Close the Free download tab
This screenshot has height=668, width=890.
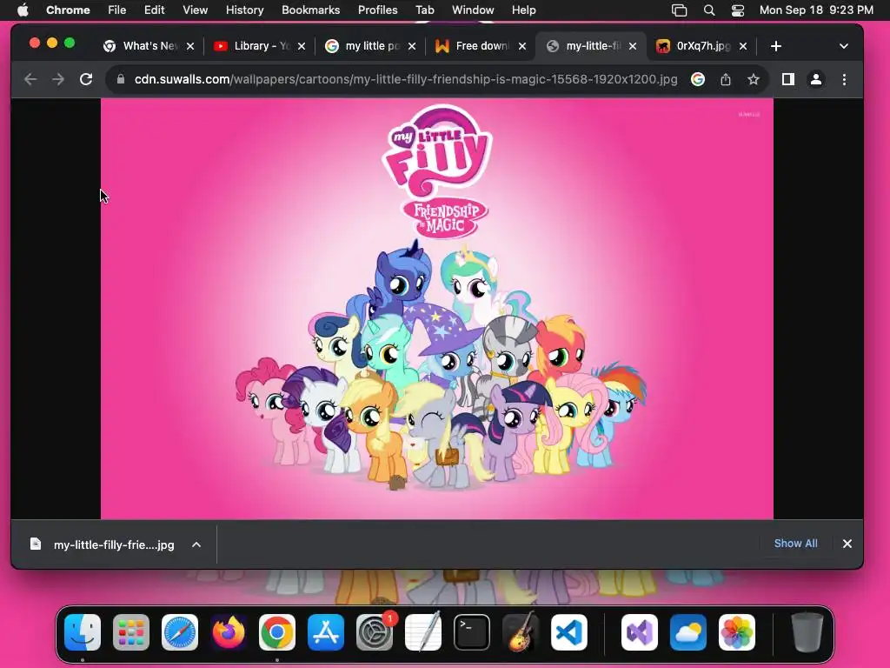(x=522, y=46)
